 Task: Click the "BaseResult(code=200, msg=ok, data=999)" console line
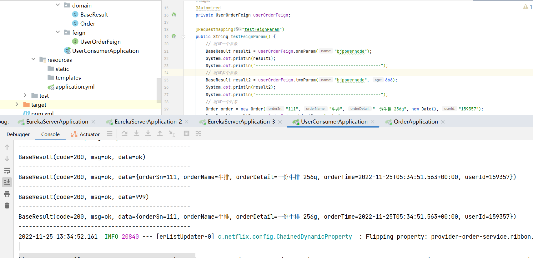click(x=83, y=197)
